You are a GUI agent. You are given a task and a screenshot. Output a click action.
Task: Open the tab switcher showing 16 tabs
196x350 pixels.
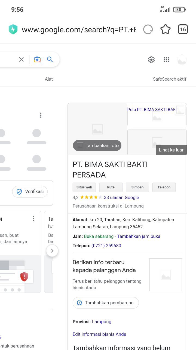[183, 30]
